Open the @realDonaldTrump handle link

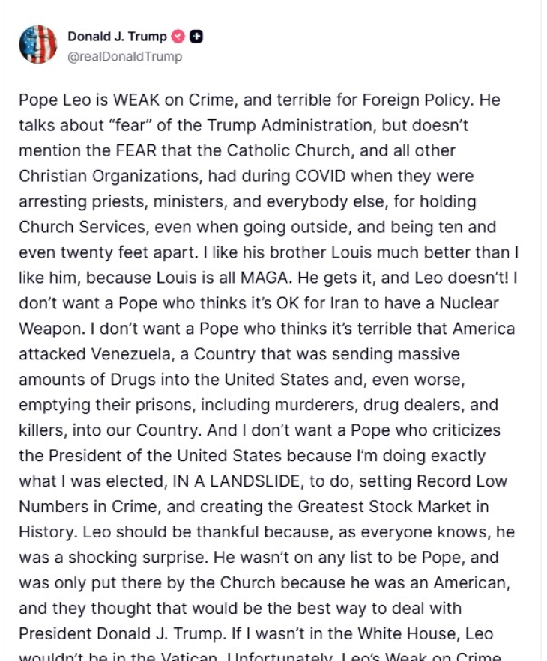[124, 56]
